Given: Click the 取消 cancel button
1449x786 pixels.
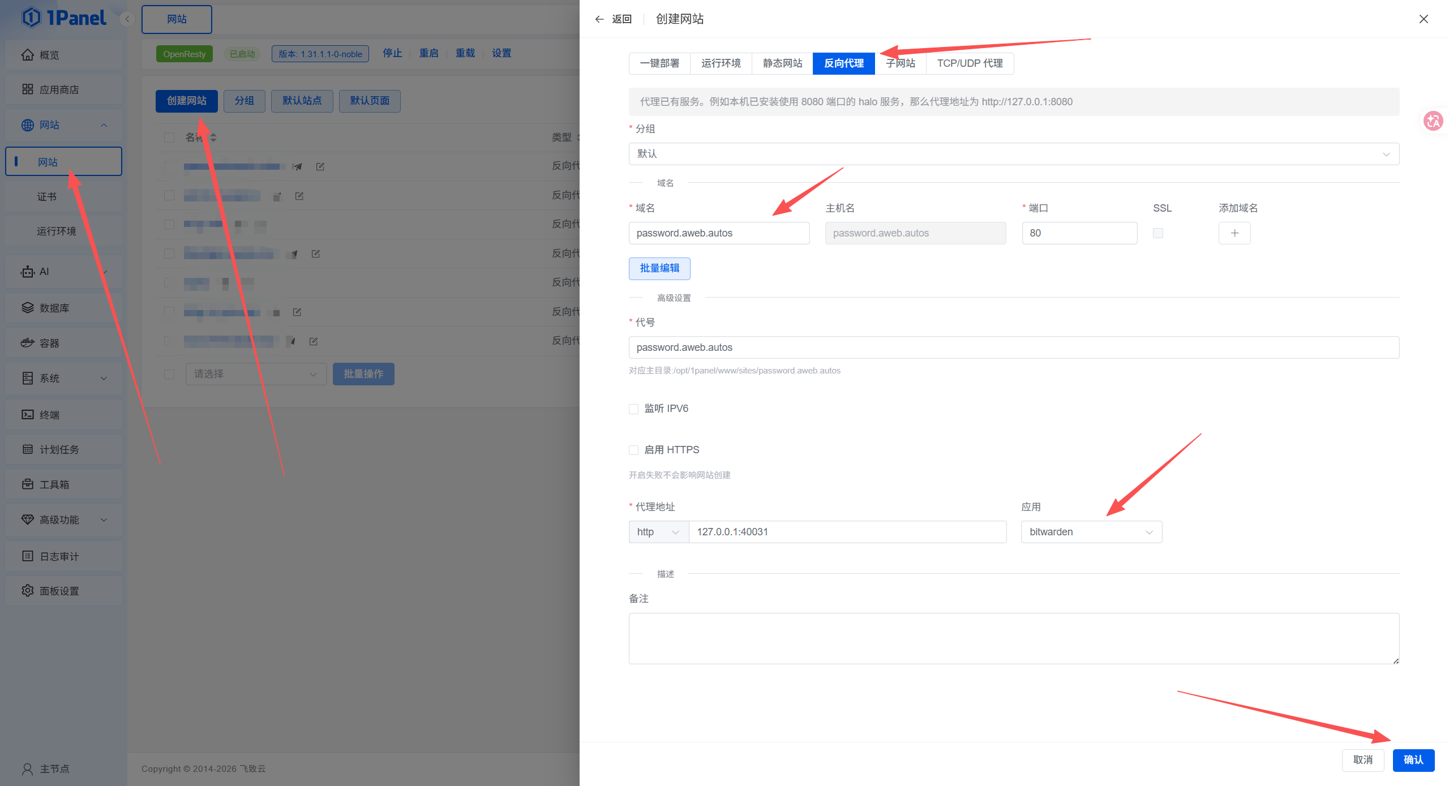Looking at the screenshot, I should pos(1363,760).
